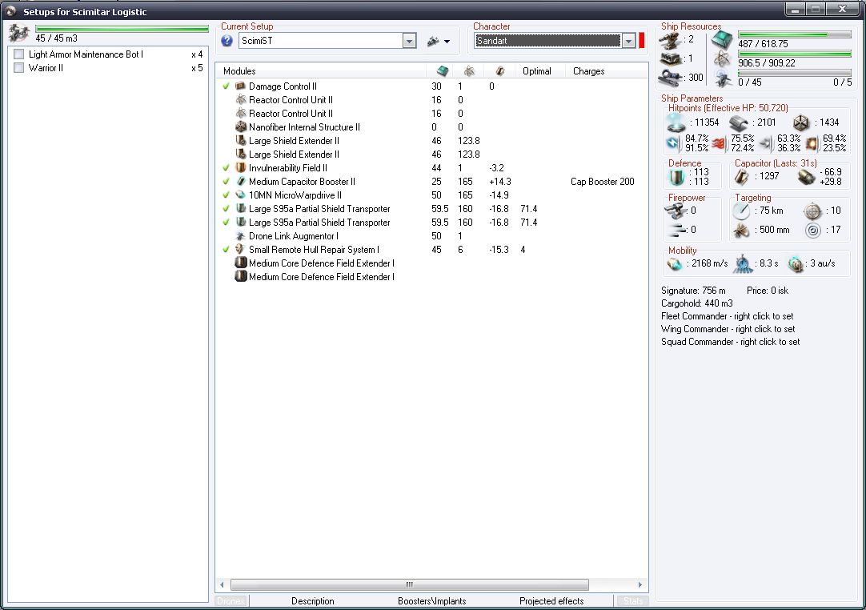Image resolution: width=866 pixels, height=610 pixels.
Task: Toggle first Large S95a Partial Shield Transporter checkmark
Action: click(x=226, y=208)
